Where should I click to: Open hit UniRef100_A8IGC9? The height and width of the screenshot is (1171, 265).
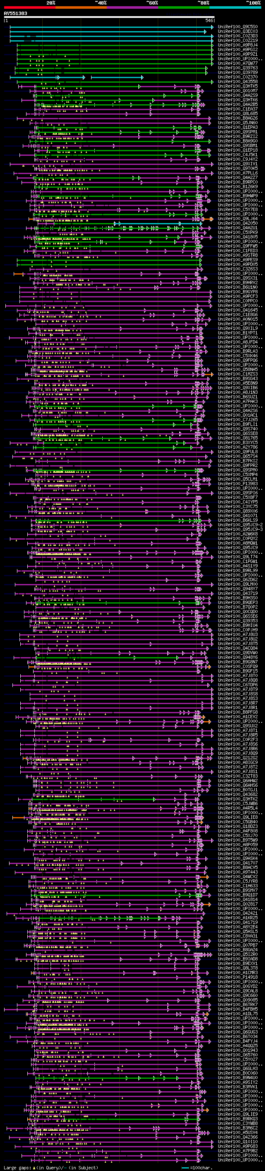(237, 762)
